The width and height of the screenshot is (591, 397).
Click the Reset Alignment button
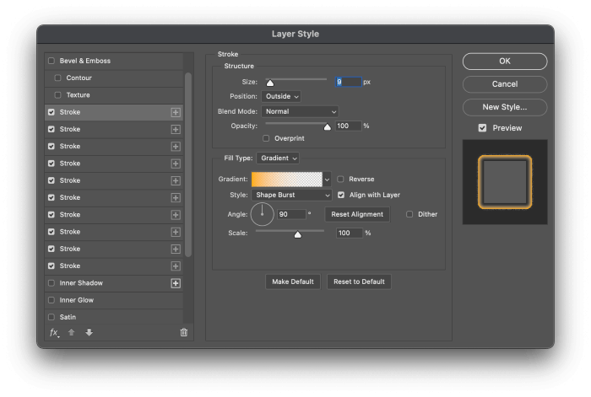tap(357, 214)
